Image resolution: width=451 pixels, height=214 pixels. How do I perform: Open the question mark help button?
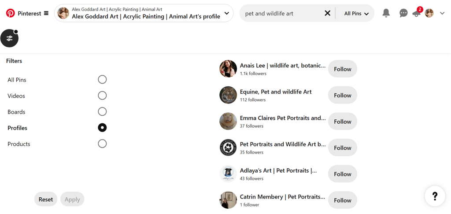click(434, 196)
